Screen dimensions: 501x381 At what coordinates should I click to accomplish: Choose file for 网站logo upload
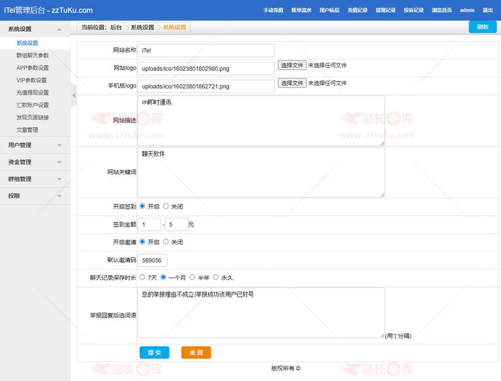[x=292, y=65]
